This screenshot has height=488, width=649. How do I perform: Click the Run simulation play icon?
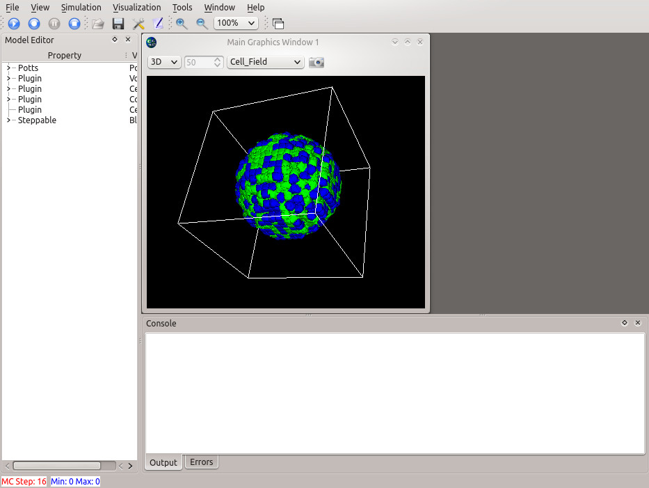coord(14,24)
